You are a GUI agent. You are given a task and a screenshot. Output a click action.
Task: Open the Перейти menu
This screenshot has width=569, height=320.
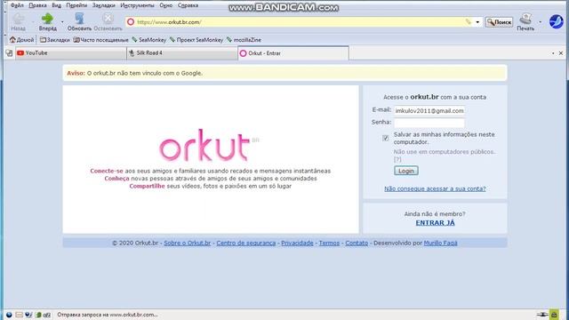point(76,5)
